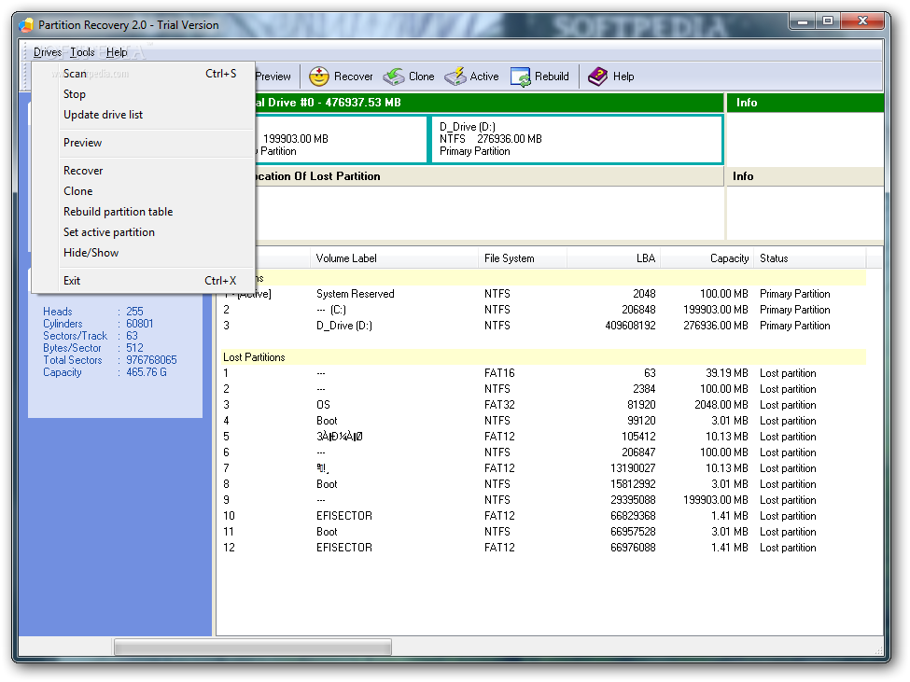
Task: Select lost Boot partition with LBA 99120
Action: [x=543, y=421]
